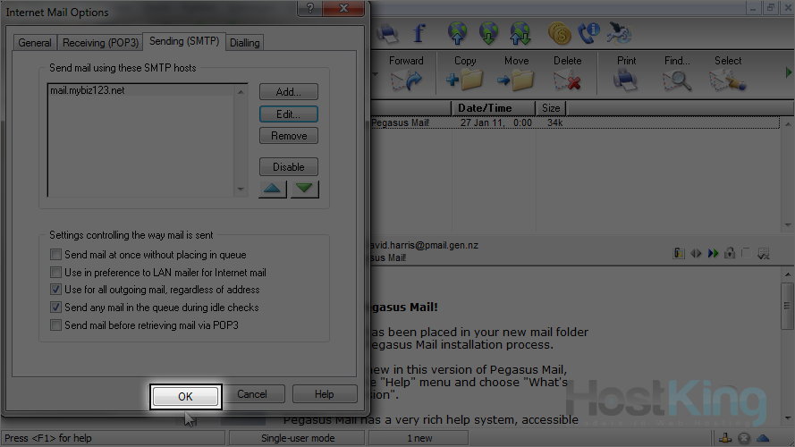Enable 'Send mail at once without placing in queue'
The image size is (795, 447).
pos(57,255)
